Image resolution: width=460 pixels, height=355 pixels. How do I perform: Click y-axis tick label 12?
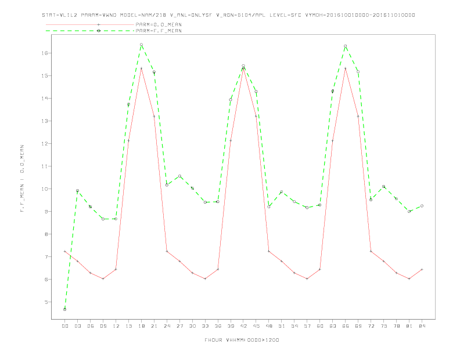(45, 143)
